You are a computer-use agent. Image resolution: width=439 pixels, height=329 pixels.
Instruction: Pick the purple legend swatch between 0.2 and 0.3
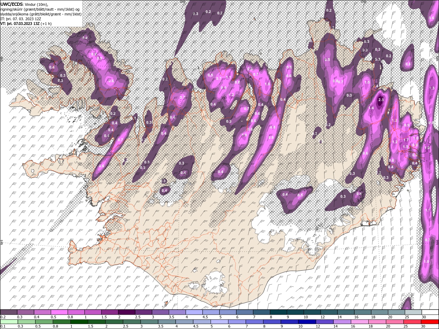point(9,312)
